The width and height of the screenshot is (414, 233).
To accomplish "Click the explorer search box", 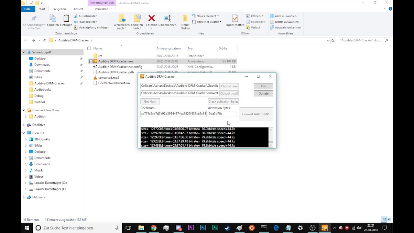I will 364,40.
